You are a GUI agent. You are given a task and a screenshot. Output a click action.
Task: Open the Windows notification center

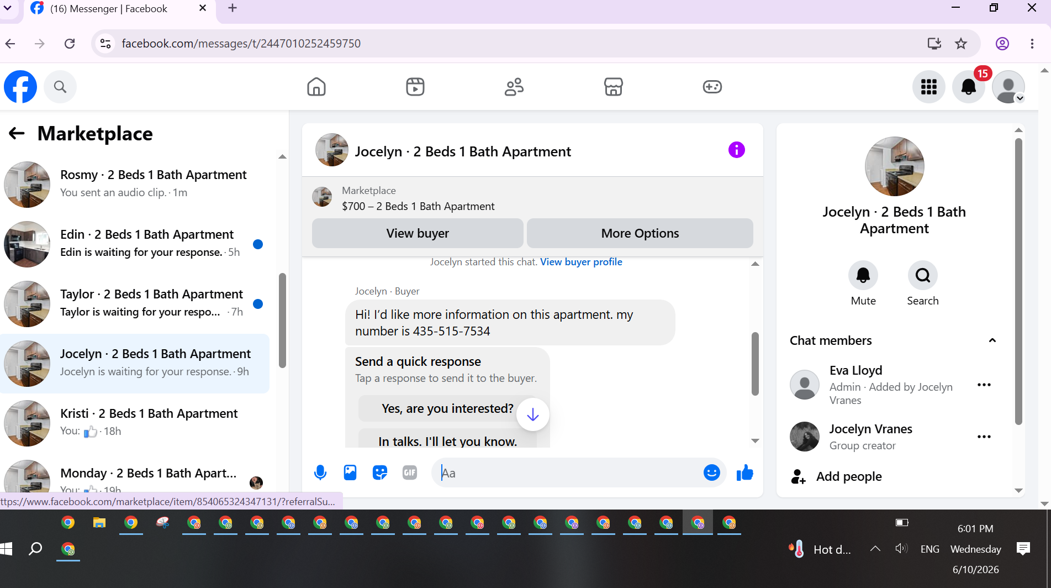click(1023, 549)
